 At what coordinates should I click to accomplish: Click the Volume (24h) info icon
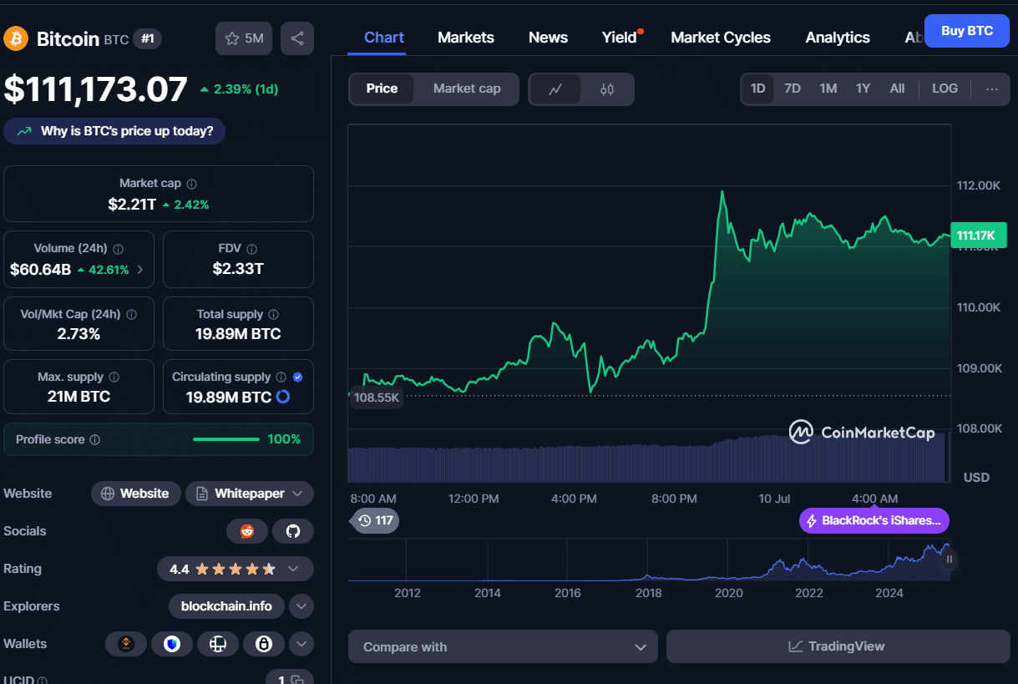click(x=118, y=249)
